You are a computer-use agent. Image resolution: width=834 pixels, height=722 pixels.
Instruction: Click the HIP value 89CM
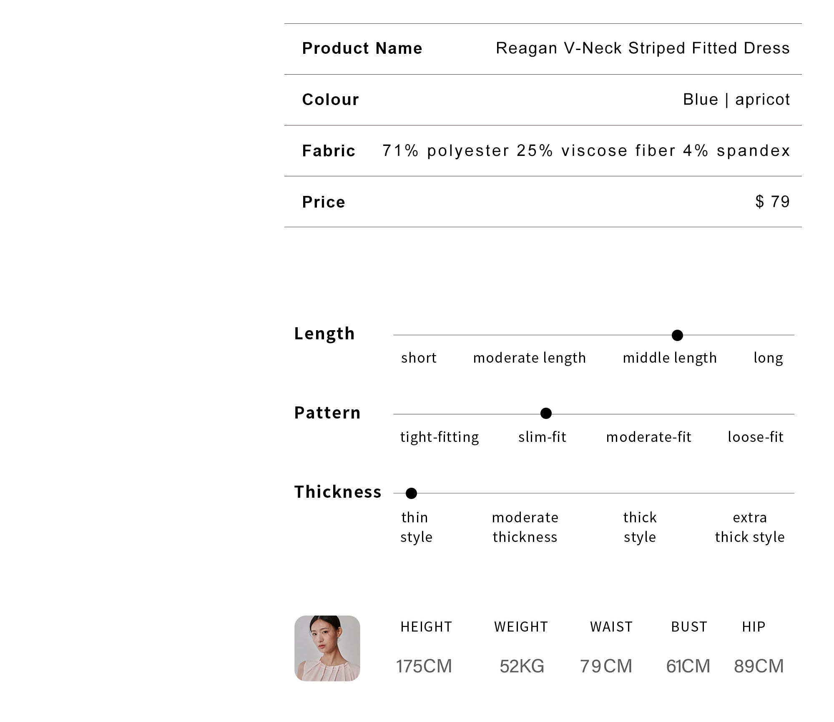(759, 666)
